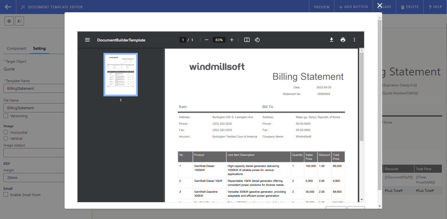Image resolution: width=447 pixels, height=219 pixels.
Task: Select the Setting tab
Action: click(x=39, y=49)
